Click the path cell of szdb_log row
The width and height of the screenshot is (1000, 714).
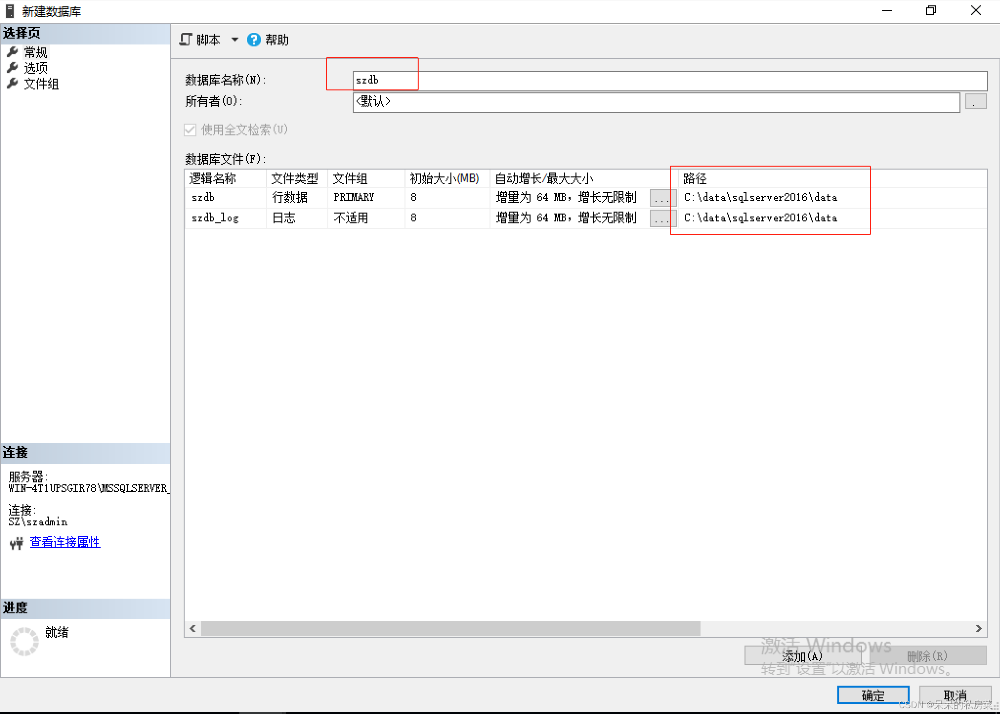click(832, 218)
